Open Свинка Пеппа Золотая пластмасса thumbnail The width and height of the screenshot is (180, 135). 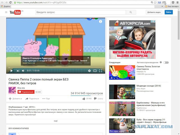coord(122,72)
